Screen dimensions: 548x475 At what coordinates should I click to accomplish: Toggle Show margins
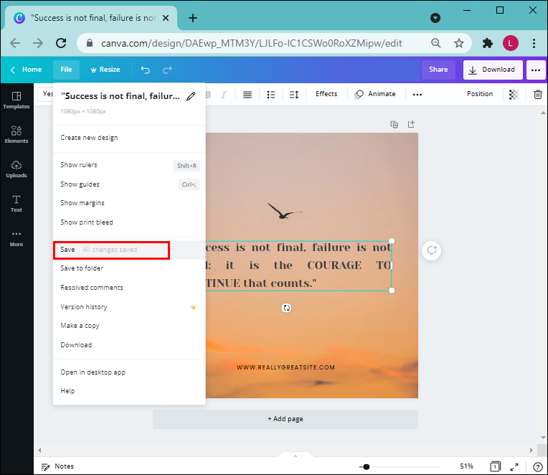[x=129, y=203]
